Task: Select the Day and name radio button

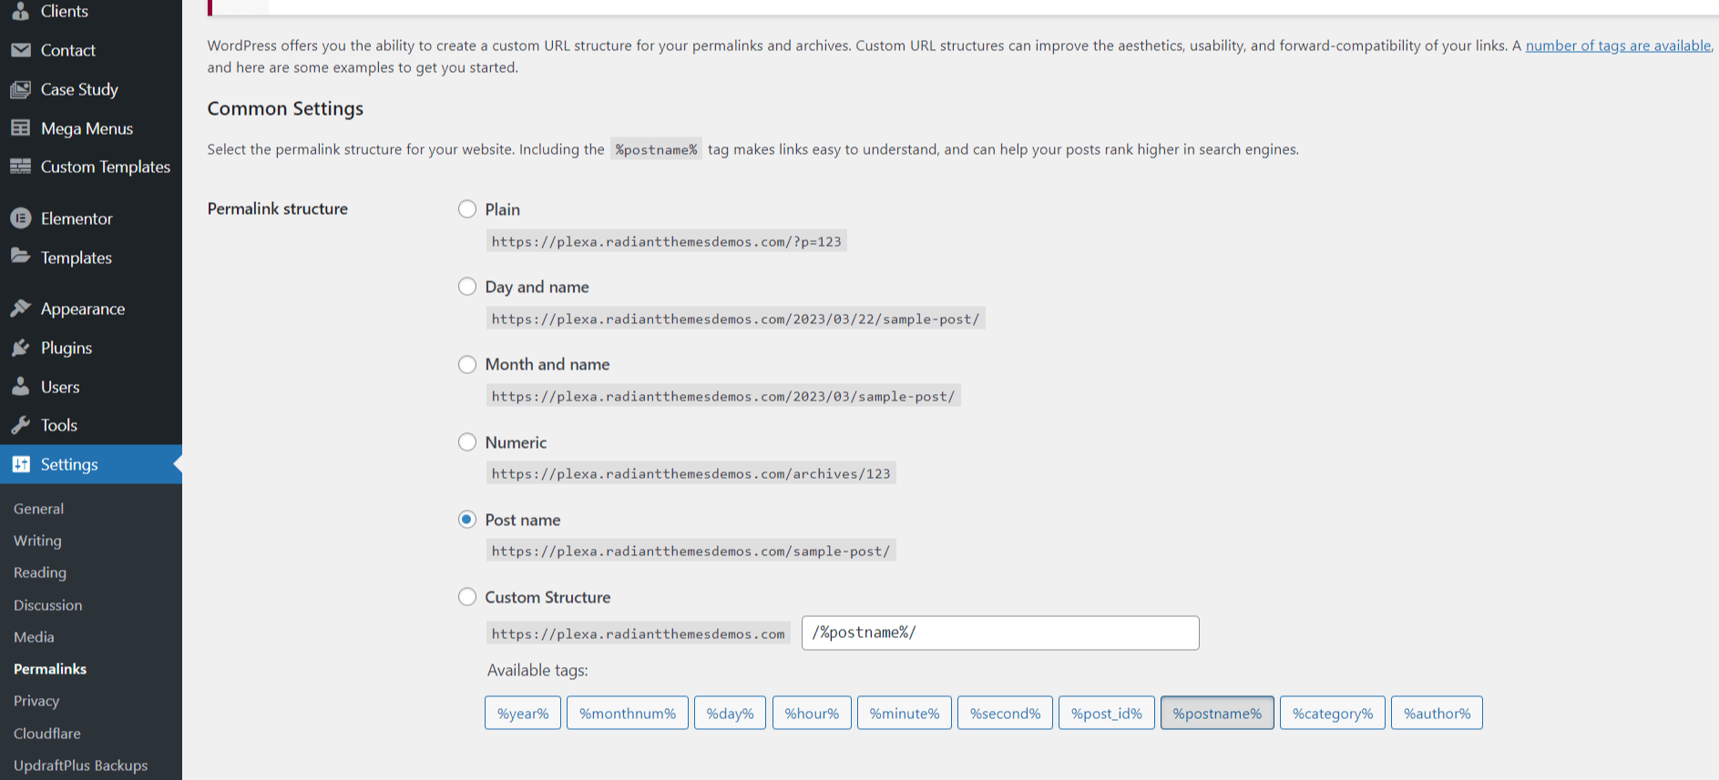Action: coord(467,287)
